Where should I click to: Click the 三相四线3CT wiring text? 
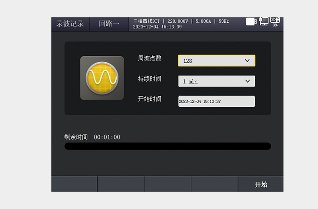pos(146,21)
